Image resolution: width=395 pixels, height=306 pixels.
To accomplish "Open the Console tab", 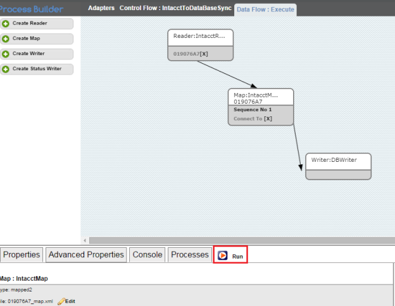I will click(147, 255).
